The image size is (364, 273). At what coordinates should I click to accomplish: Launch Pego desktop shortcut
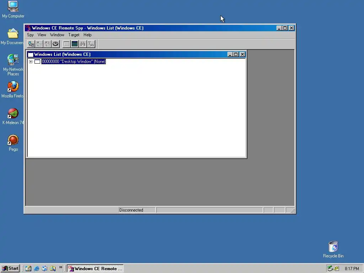13,143
